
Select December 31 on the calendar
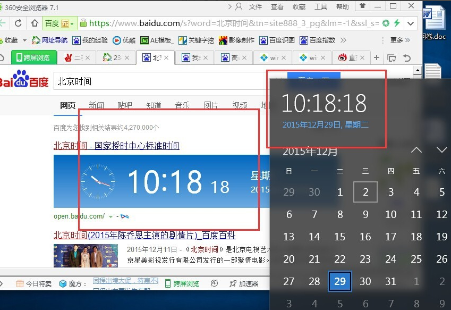pos(390,281)
